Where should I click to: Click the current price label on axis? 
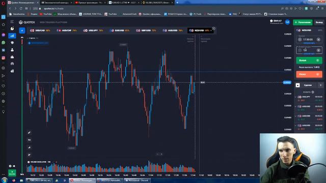287,82
